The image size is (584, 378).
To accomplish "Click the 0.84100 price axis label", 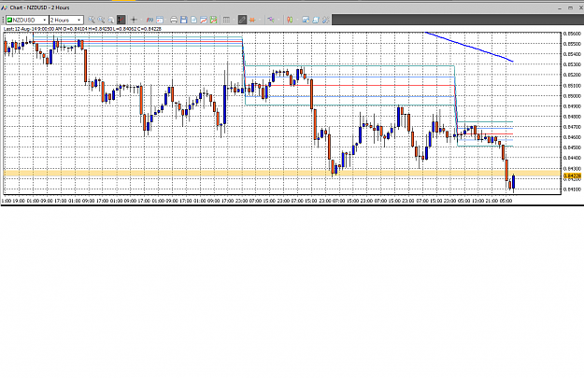I will pos(572,189).
